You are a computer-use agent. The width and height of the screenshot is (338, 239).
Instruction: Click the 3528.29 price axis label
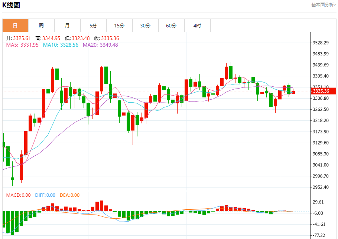[x=321, y=43]
